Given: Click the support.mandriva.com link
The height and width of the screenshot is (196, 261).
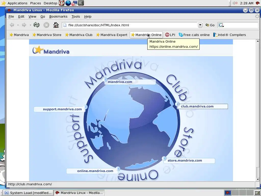Looking at the screenshot, I should pyautogui.click(x=62, y=109).
